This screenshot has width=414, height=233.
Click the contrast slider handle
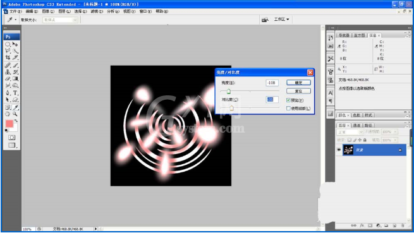[231, 108]
